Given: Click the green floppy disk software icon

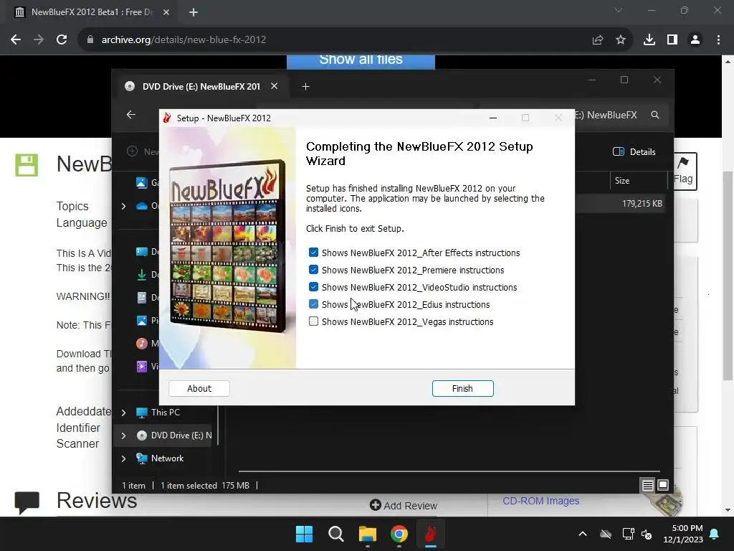Looking at the screenshot, I should [27, 165].
